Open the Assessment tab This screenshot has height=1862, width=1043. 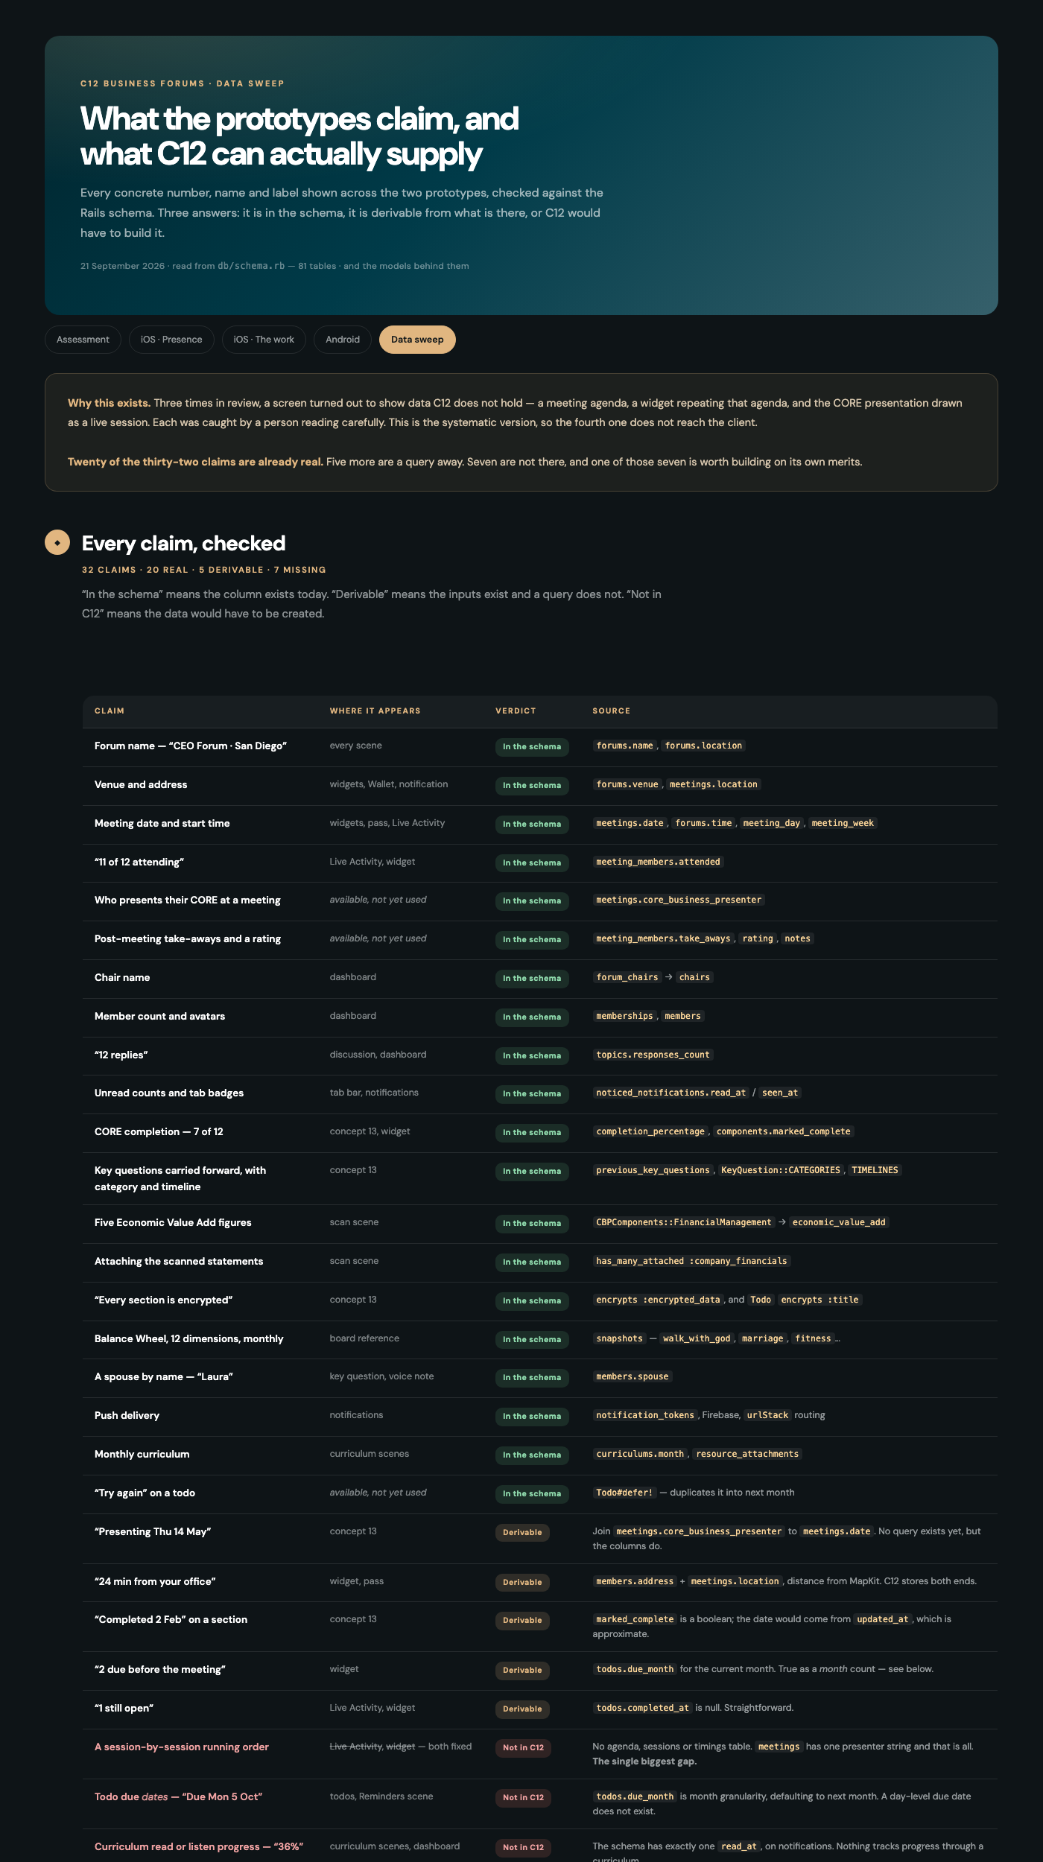coord(83,340)
